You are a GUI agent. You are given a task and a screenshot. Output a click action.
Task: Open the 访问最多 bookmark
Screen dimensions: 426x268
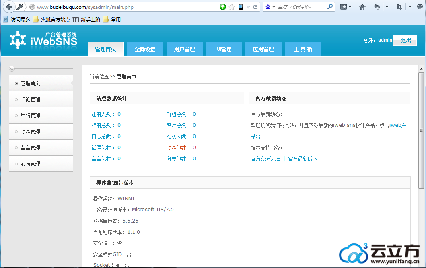[17, 19]
